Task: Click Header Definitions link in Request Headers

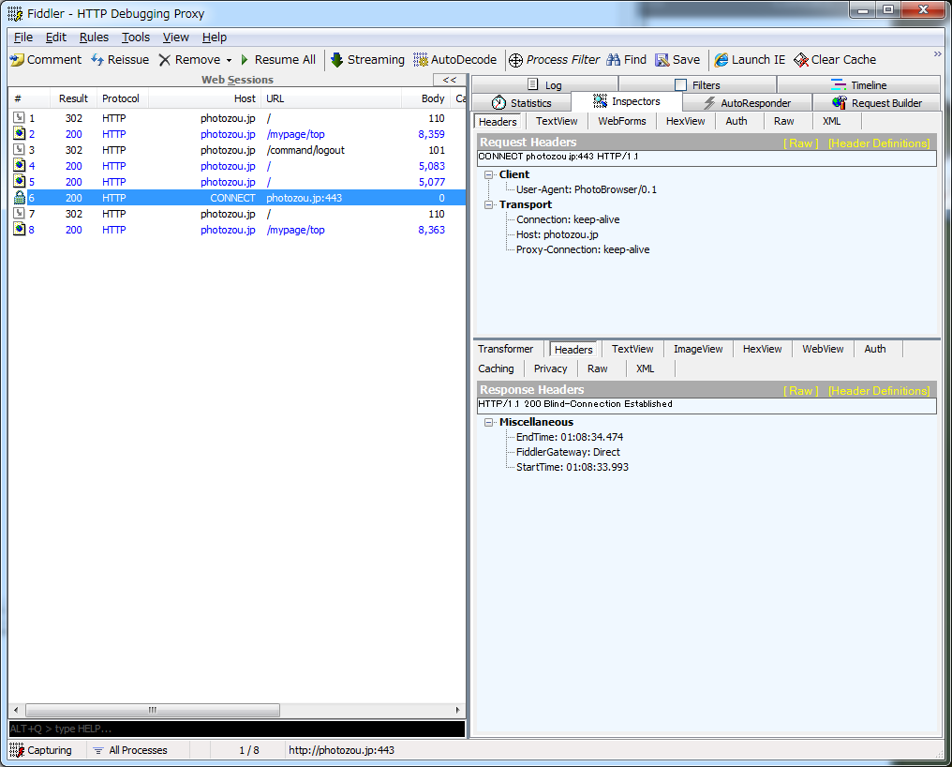Action: coord(879,143)
